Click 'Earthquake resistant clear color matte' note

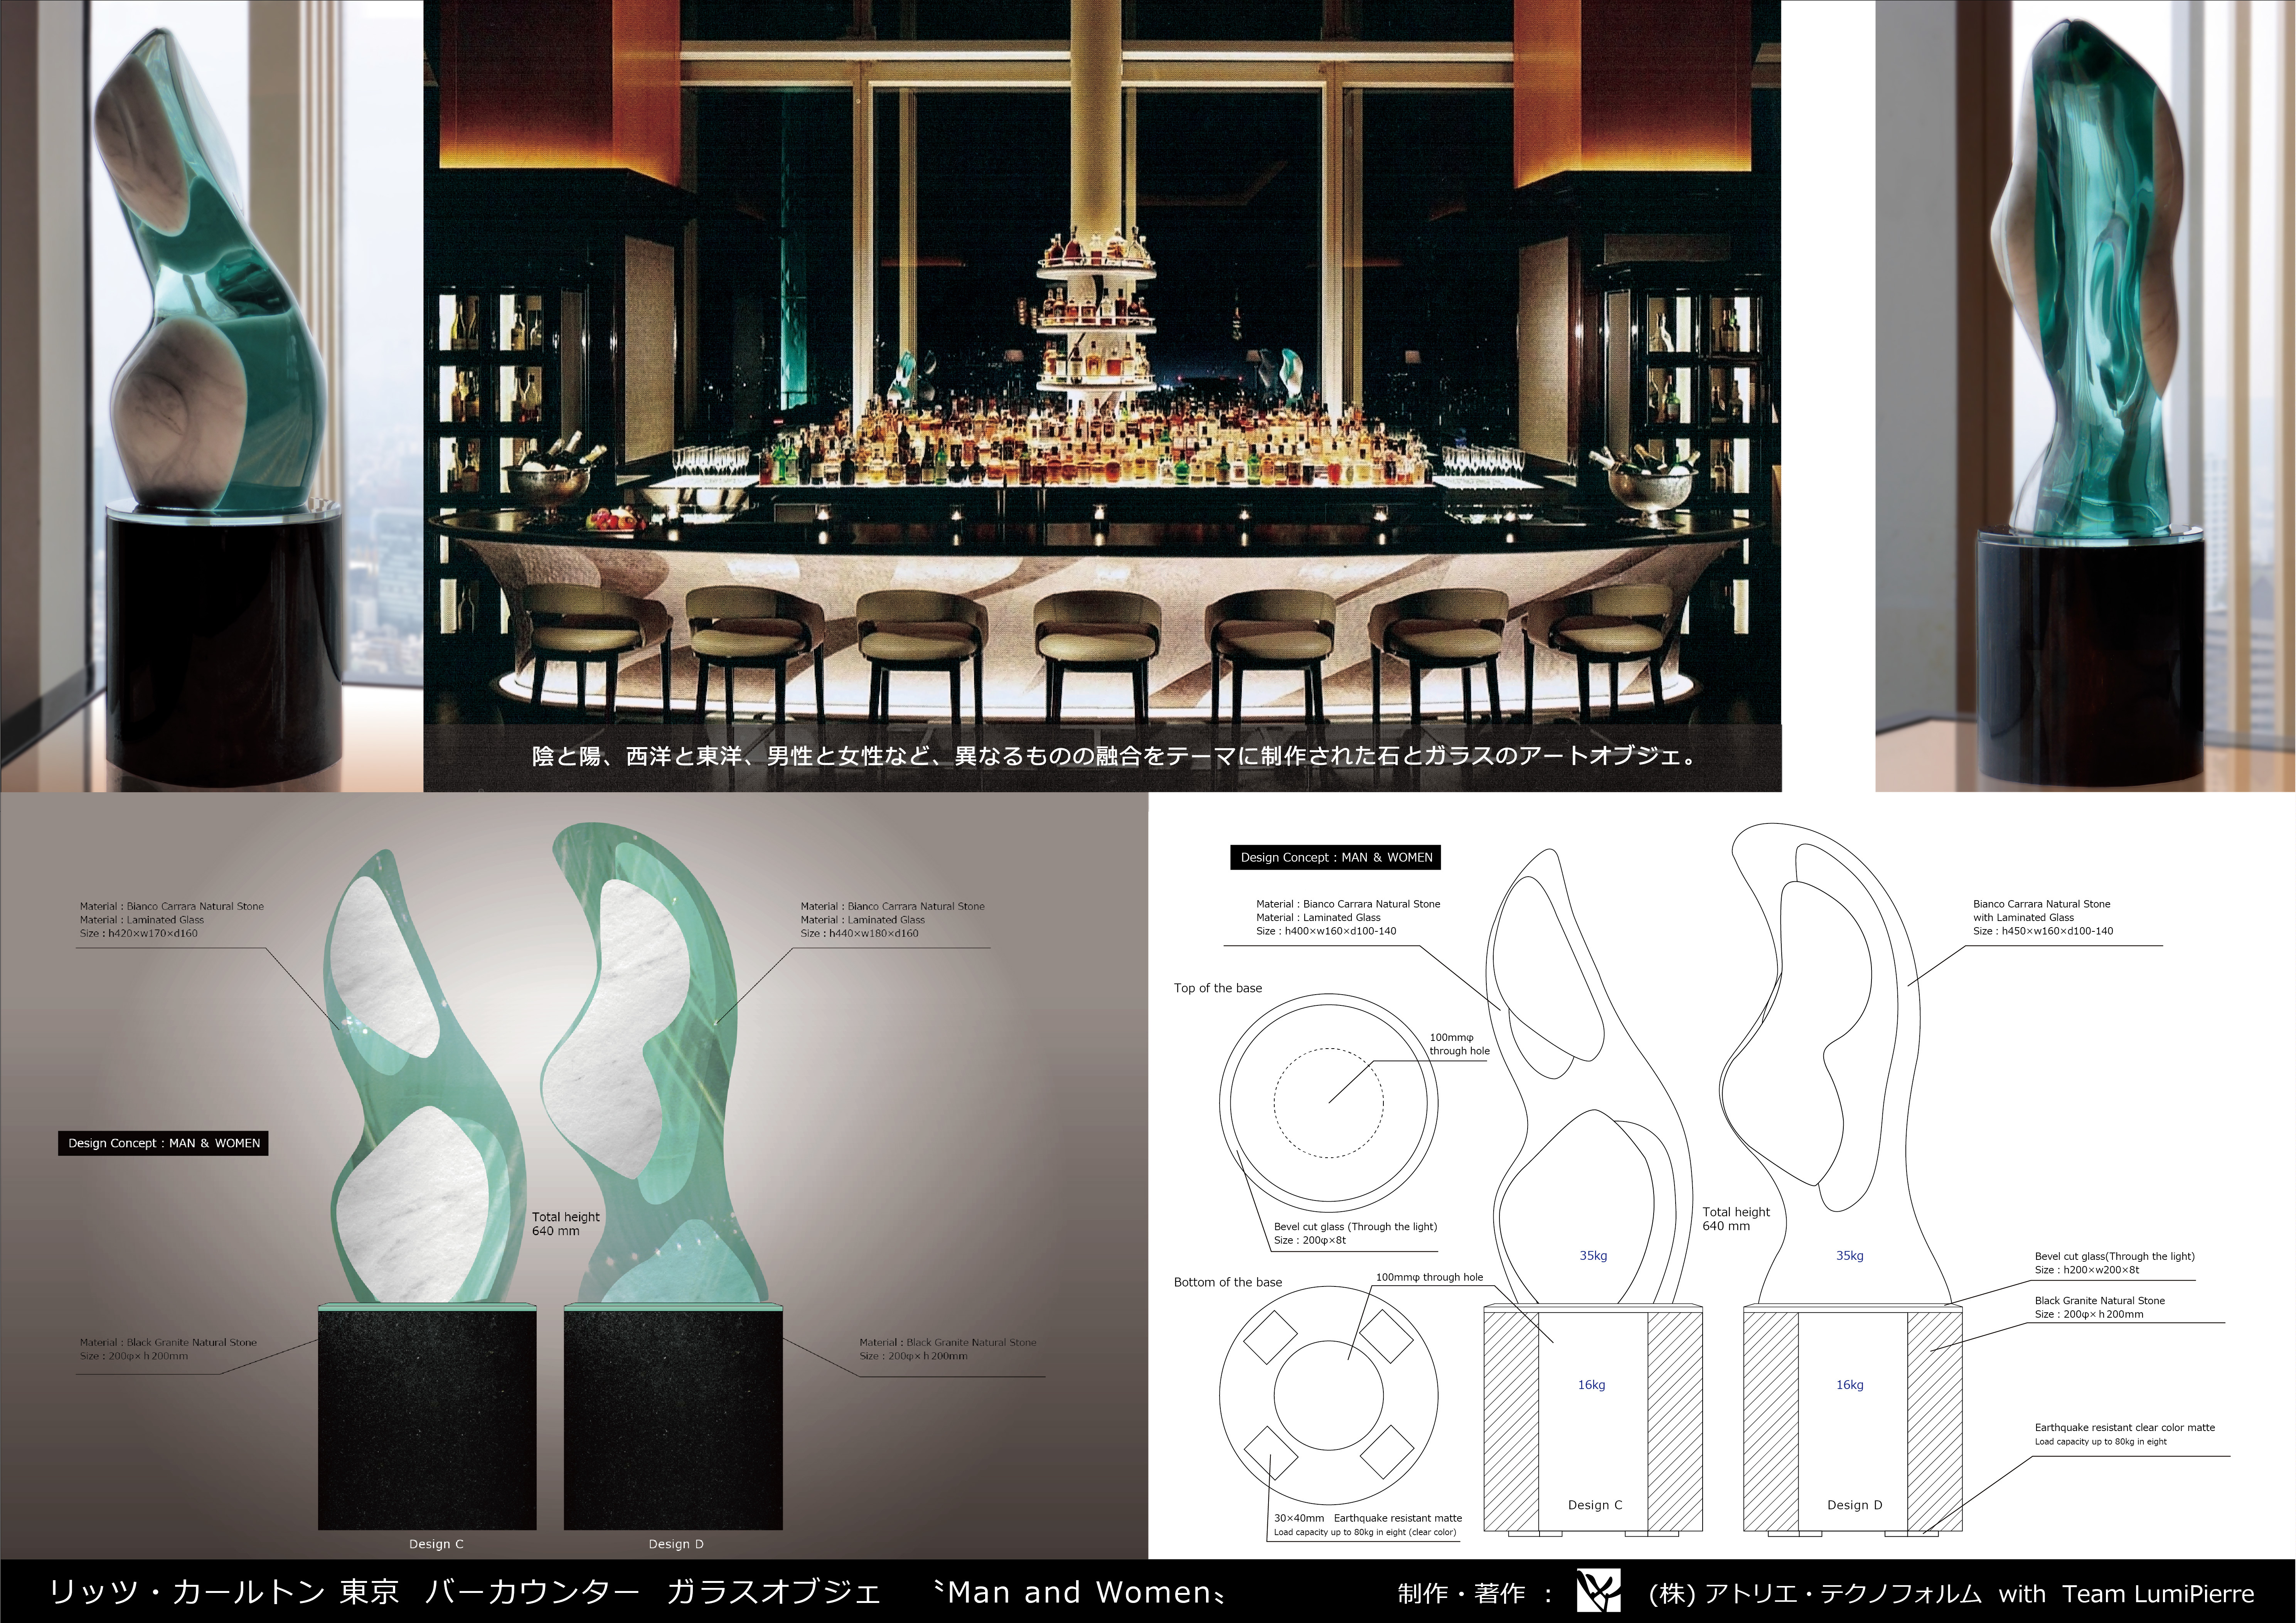click(2125, 1427)
